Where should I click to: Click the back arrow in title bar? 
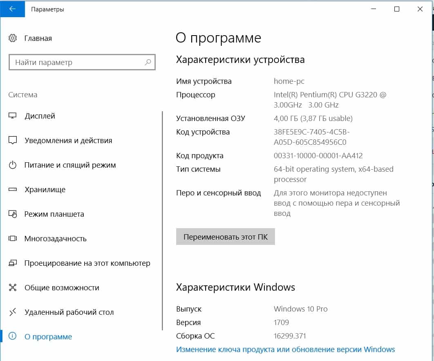(12, 9)
